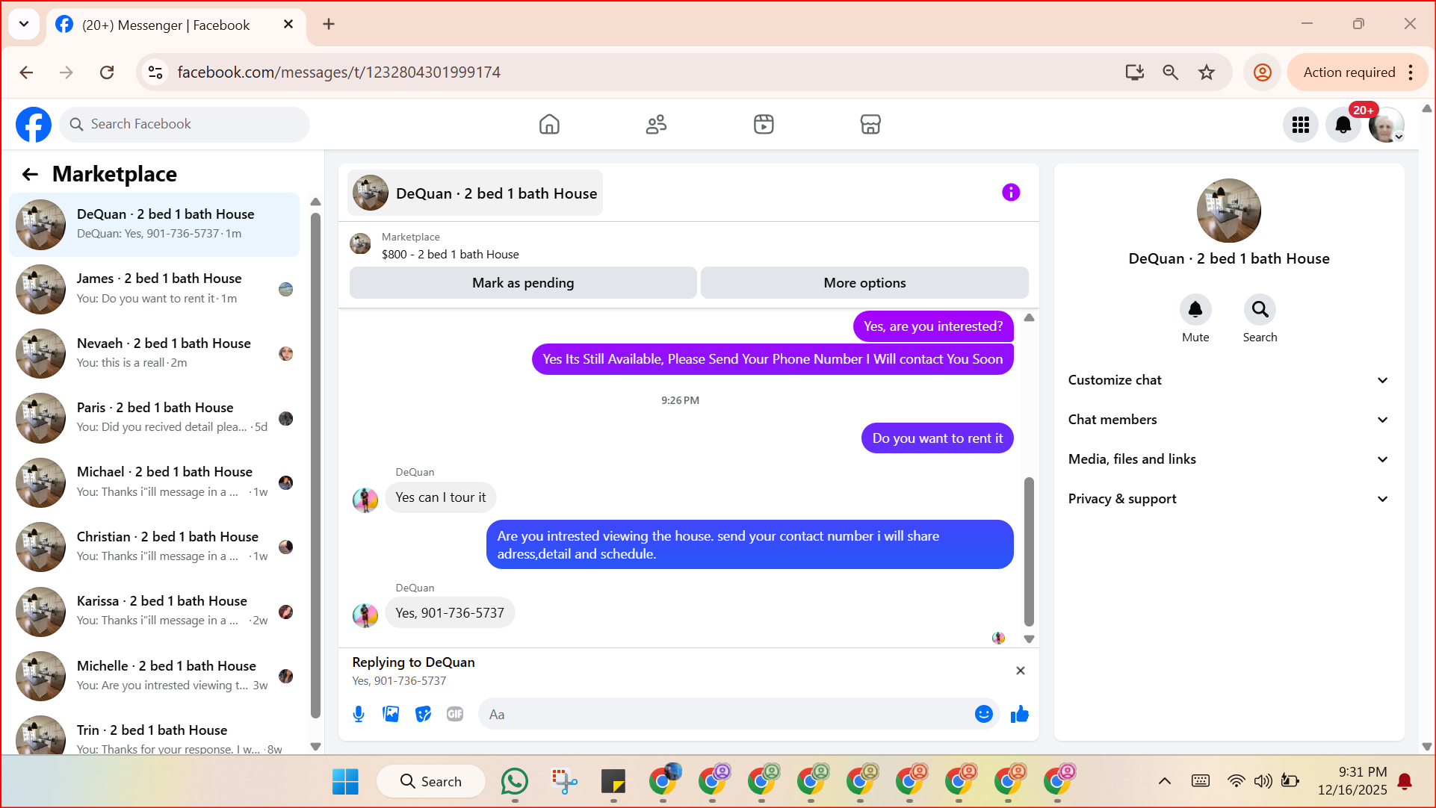
Task: Install app icon in address bar
Action: [1135, 72]
